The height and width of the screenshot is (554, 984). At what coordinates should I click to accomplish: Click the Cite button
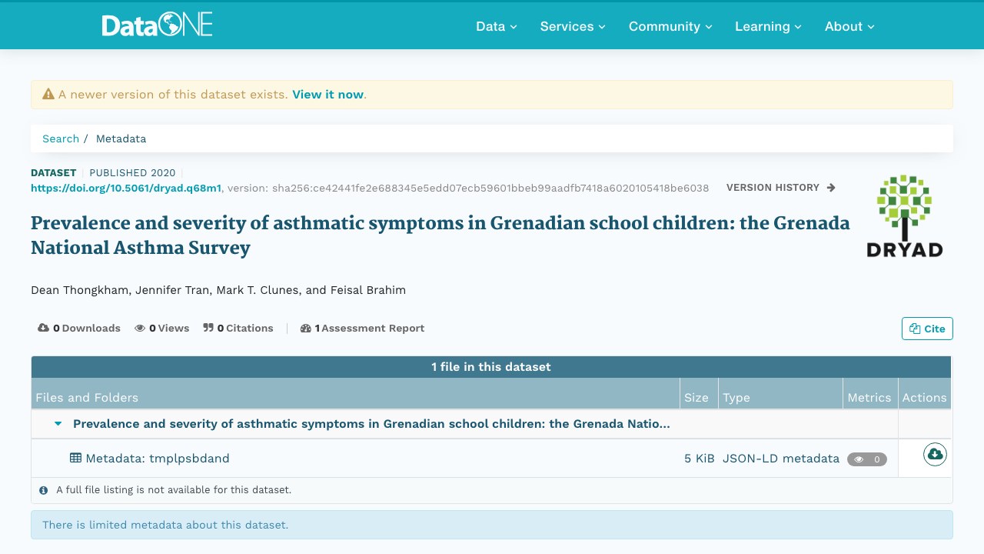[927, 329]
